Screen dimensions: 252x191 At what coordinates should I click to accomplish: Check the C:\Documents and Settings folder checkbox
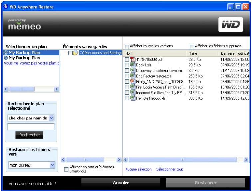[x=70, y=53]
